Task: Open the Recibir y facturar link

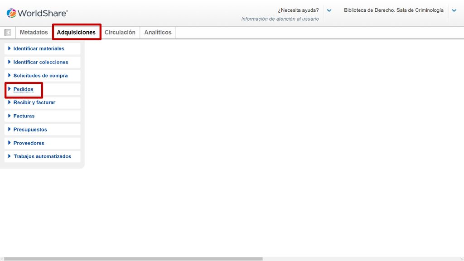Action: 34,102
